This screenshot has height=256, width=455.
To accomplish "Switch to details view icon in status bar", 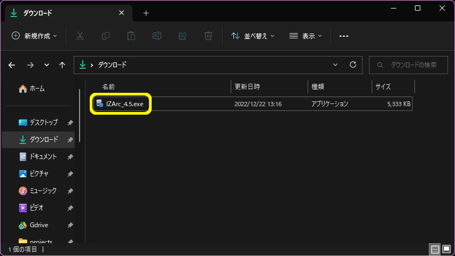I will 435,249.
